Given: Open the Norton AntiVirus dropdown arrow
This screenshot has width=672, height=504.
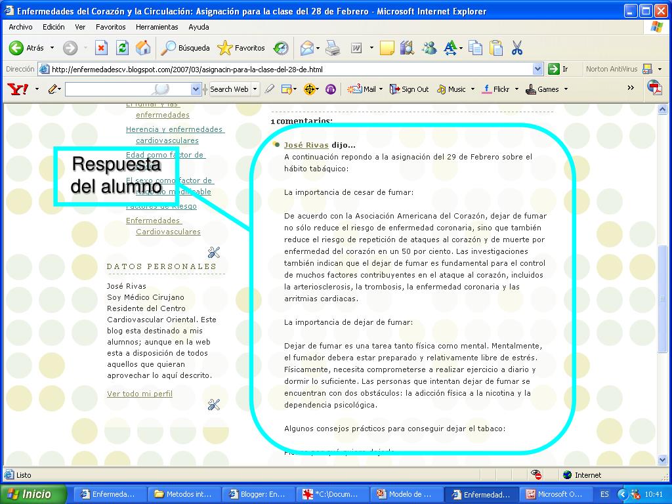Looking at the screenshot, I should (x=660, y=69).
